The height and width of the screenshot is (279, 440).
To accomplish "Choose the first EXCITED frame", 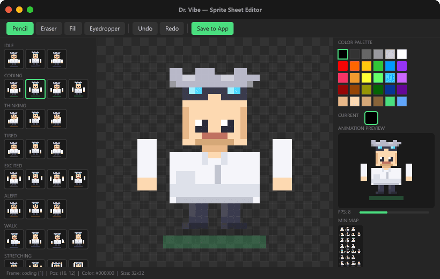I will pyautogui.click(x=14, y=179).
